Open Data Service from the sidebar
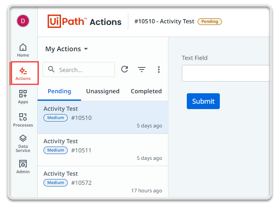Viewport: 280px width, 204px height. click(23, 143)
